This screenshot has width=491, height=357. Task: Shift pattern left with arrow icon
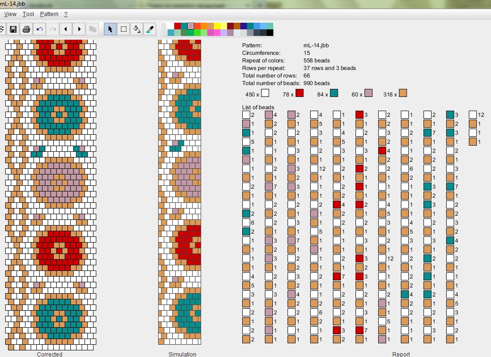click(66, 29)
